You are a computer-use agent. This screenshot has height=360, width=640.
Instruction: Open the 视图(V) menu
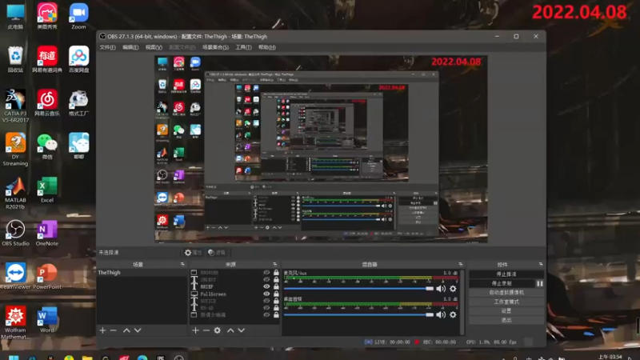154,47
